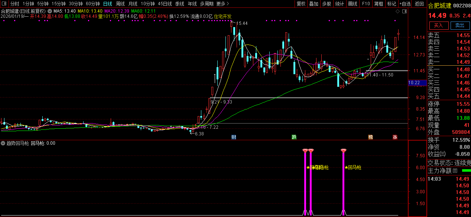Click the diamond marker icon above chart
The image size is (471, 217).
click(x=397, y=11)
